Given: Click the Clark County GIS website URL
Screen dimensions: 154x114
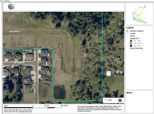Looking at the screenshot, I should 25,112.
